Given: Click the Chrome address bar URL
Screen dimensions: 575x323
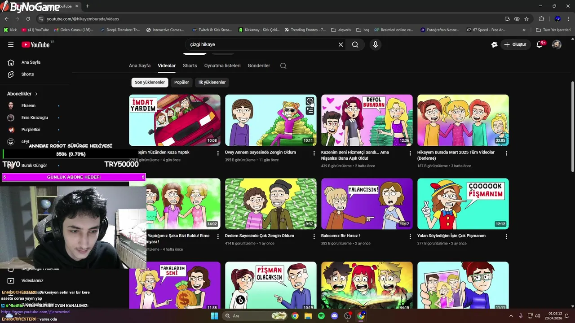Looking at the screenshot, I should click(x=83, y=19).
